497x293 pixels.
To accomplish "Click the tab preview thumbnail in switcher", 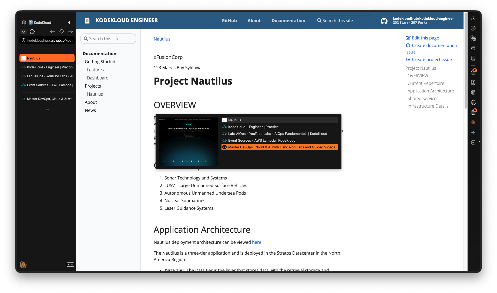I will [189, 142].
